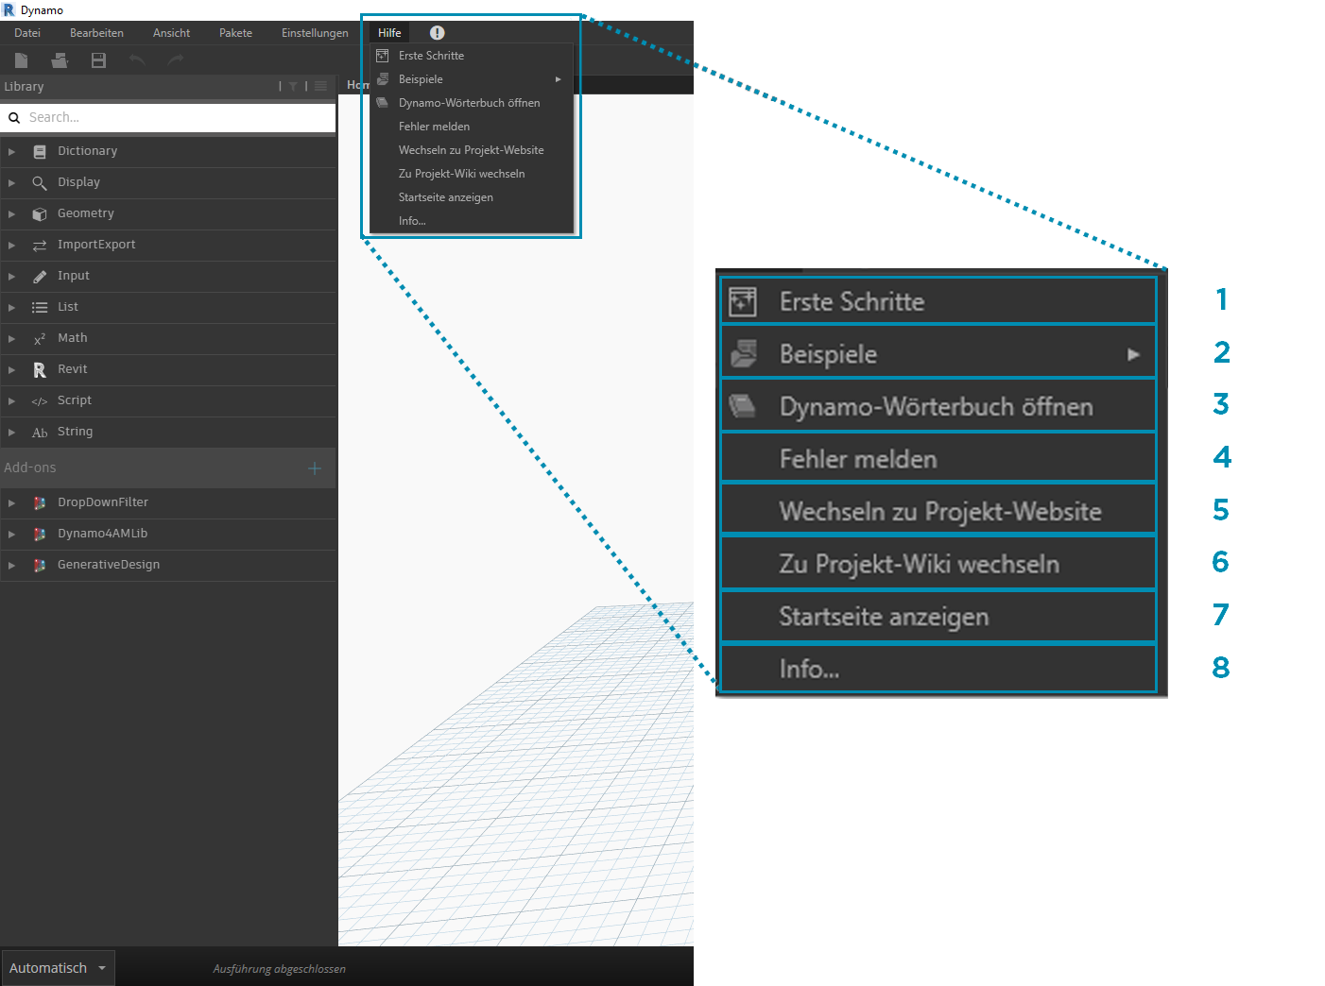
Task: Expand the Script library category arrow
Action: point(11,400)
